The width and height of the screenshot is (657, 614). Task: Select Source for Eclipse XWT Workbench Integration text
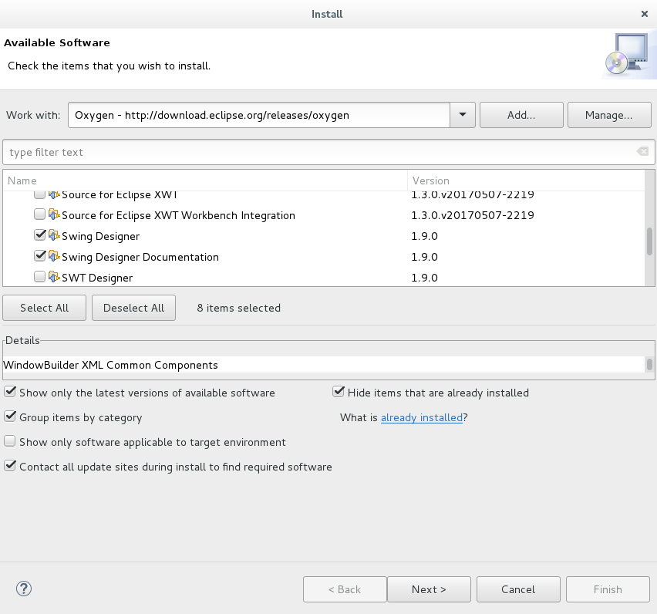(178, 215)
